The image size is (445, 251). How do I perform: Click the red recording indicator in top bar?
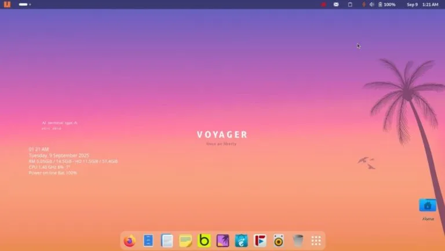(323, 5)
